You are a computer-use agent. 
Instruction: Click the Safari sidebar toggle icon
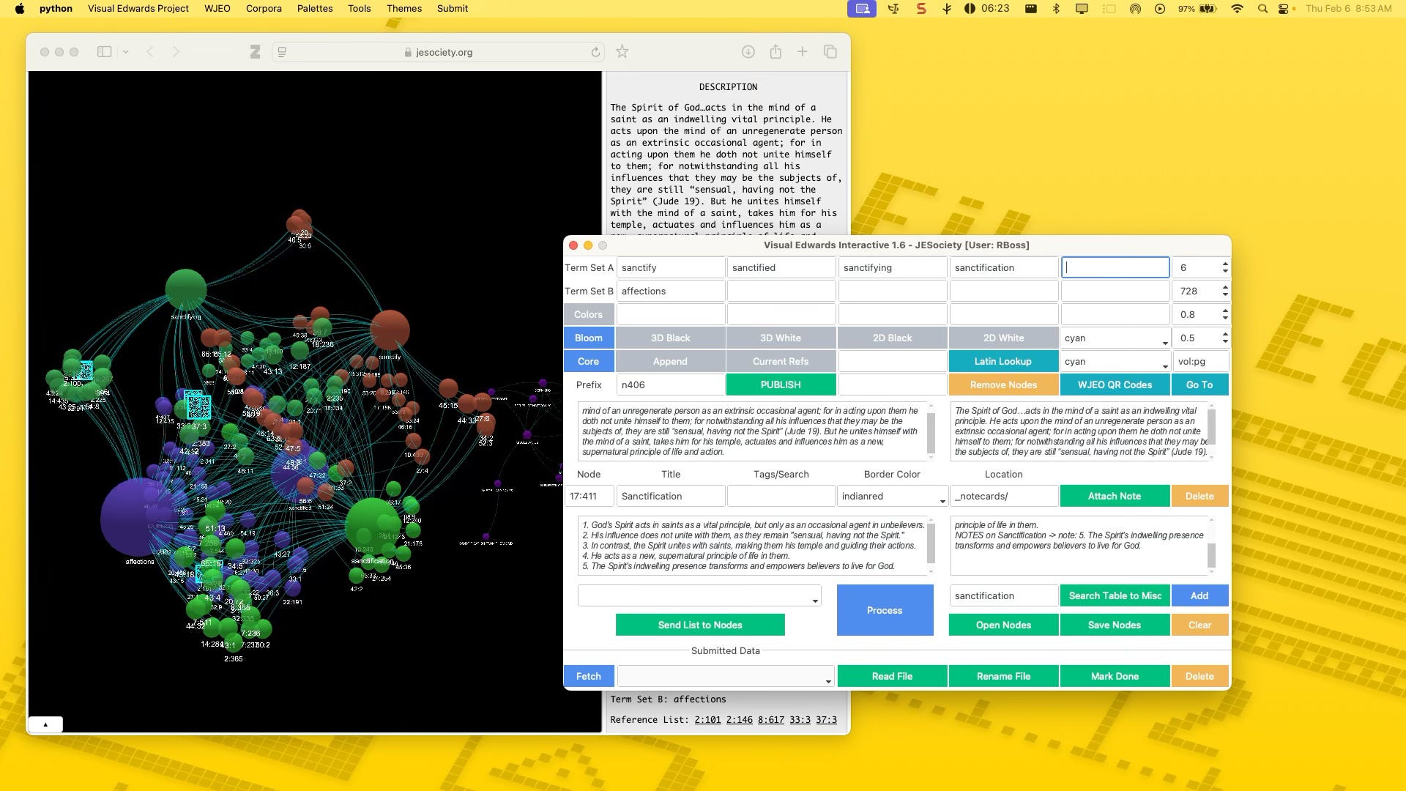click(104, 52)
